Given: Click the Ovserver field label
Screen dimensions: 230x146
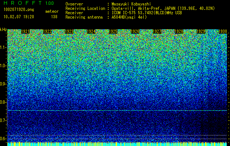Looking at the screenshot, I should coord(74,4).
